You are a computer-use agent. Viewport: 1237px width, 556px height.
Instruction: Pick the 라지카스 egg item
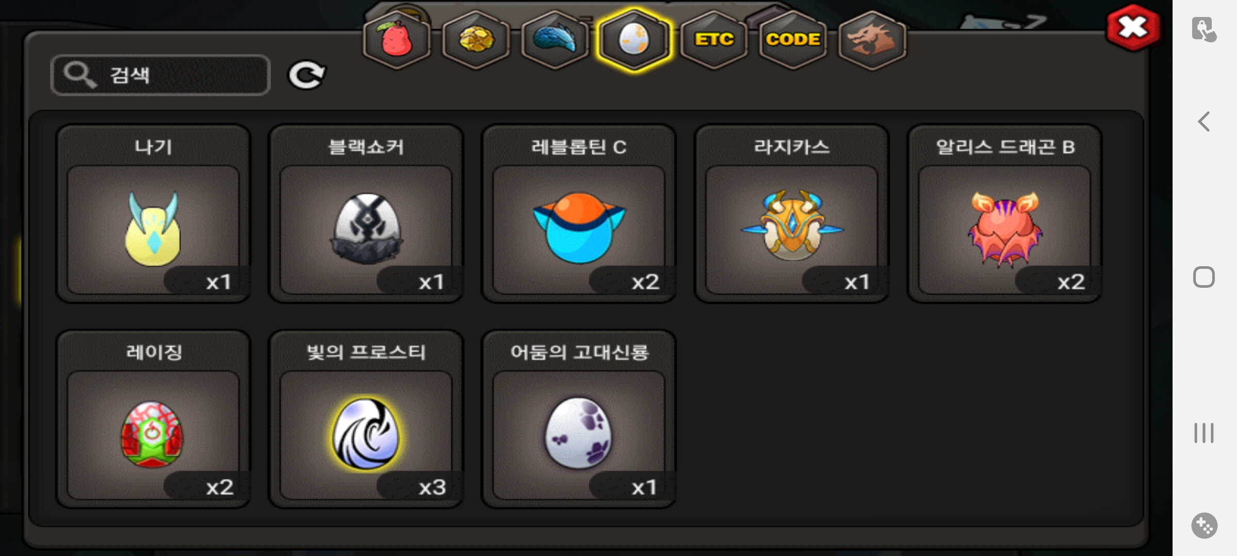(x=792, y=214)
